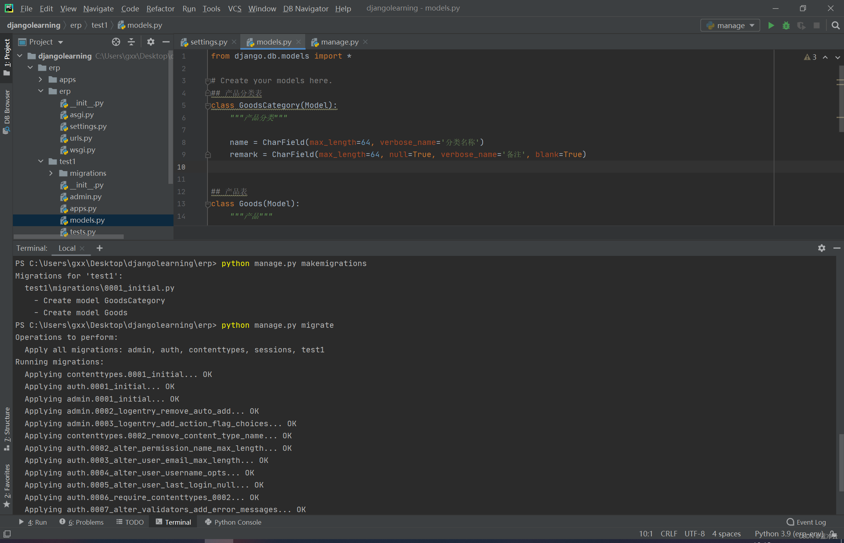
Task: Open the manage run configuration dropdown
Action: point(730,25)
